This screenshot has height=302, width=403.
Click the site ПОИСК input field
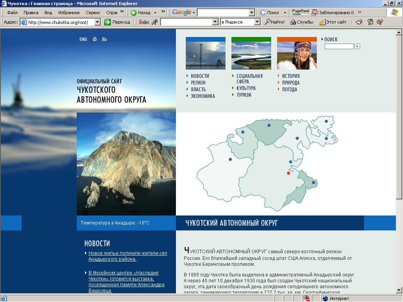[339, 46]
